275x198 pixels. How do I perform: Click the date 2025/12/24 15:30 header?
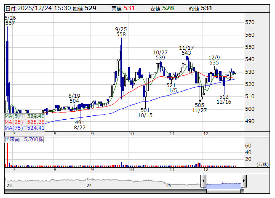pos(38,8)
